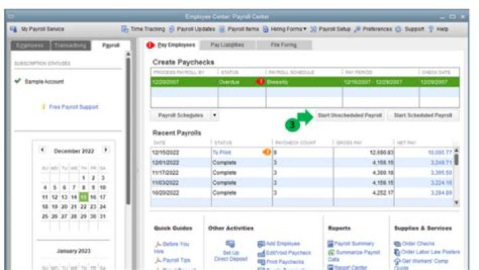Click Payroll Schedules button
The image size is (479, 270).
(180, 115)
